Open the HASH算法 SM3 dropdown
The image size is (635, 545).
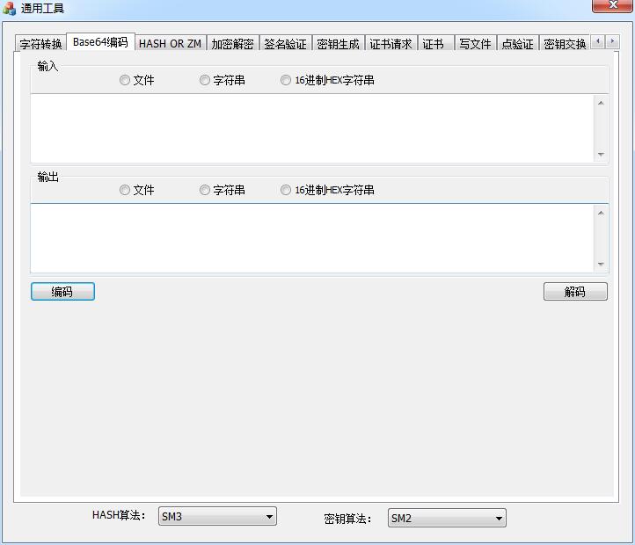click(x=217, y=516)
